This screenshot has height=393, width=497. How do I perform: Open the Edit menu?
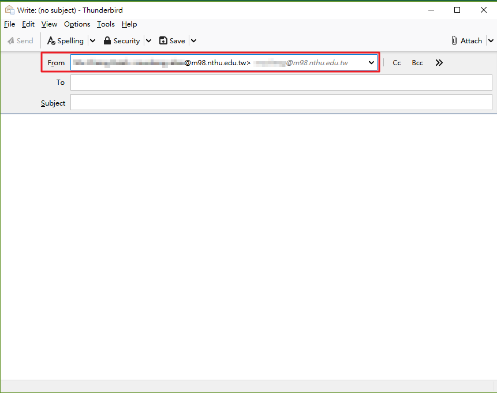(x=28, y=24)
